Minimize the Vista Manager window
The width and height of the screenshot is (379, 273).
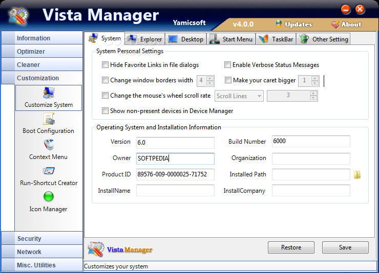point(346,10)
